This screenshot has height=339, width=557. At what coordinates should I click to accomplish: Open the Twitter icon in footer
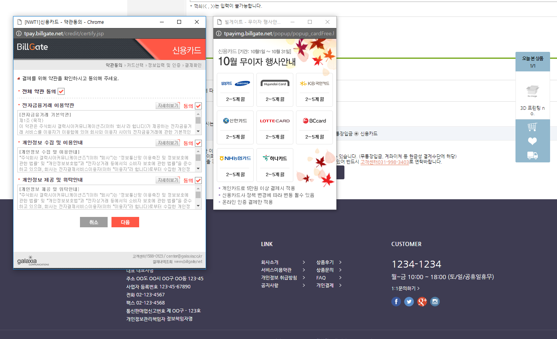pyautogui.click(x=409, y=302)
